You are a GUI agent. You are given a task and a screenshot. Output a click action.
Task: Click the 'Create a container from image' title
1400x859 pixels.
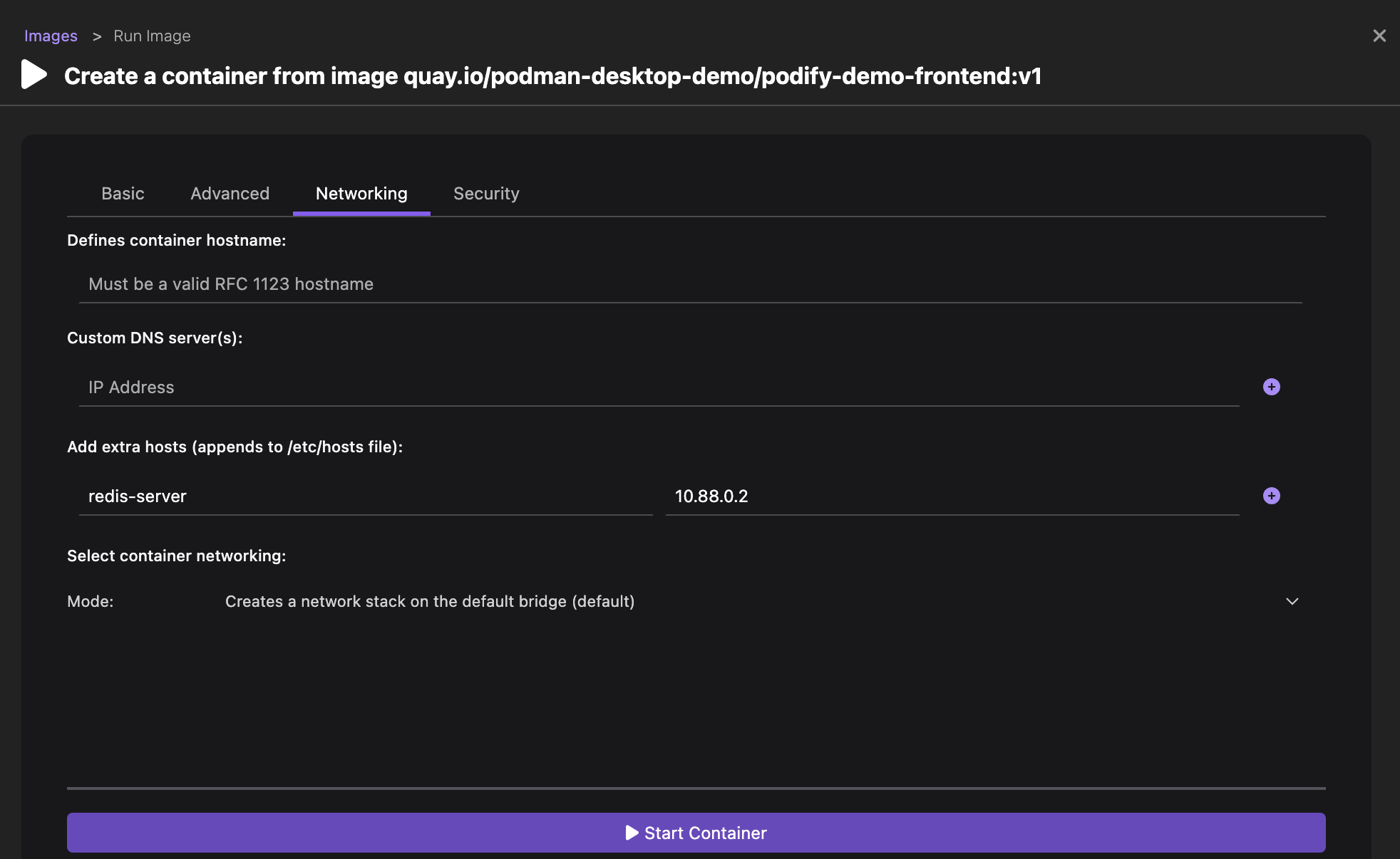click(x=552, y=76)
